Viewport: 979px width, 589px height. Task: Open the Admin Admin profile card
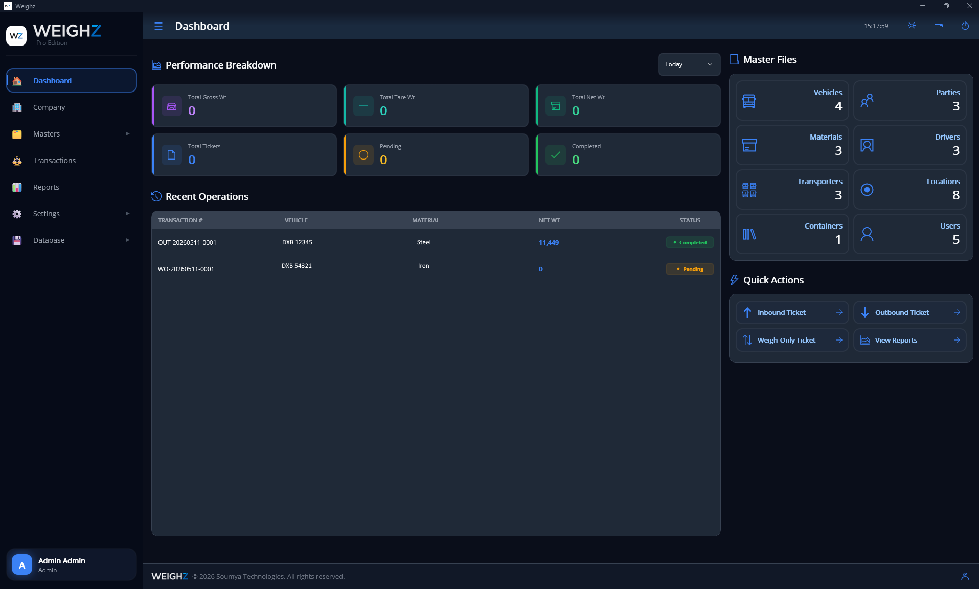[72, 564]
